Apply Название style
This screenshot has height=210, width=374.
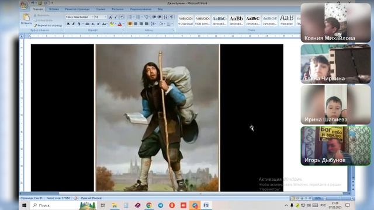pos(286,20)
